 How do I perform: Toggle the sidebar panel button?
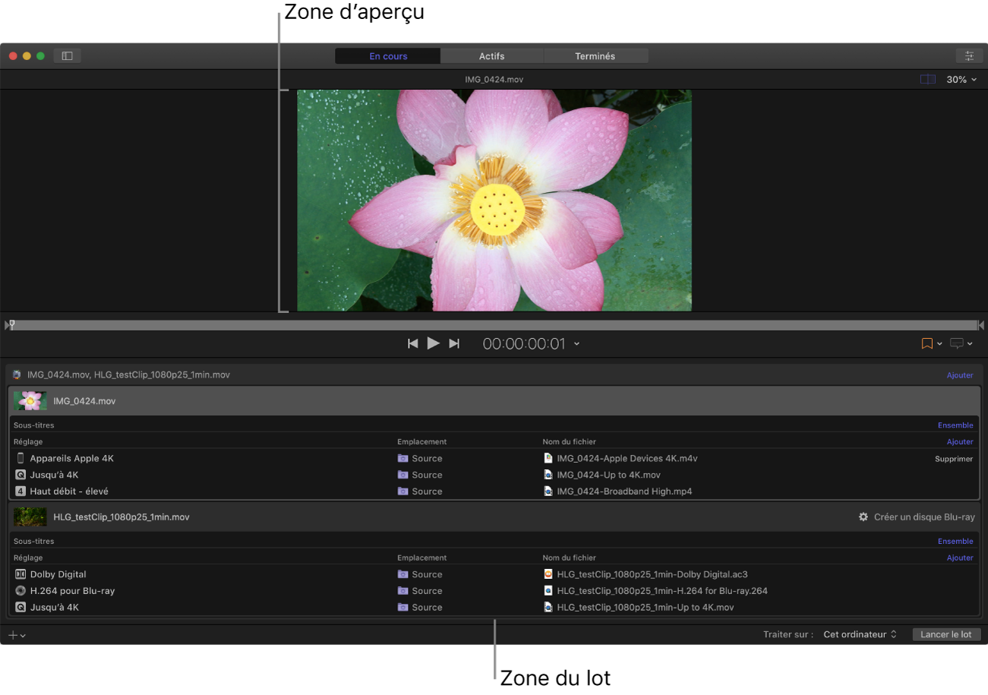pyautogui.click(x=67, y=55)
